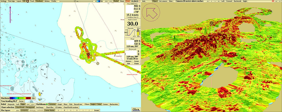Click Get camera button
The height and width of the screenshot is (112, 282).
(163, 1)
